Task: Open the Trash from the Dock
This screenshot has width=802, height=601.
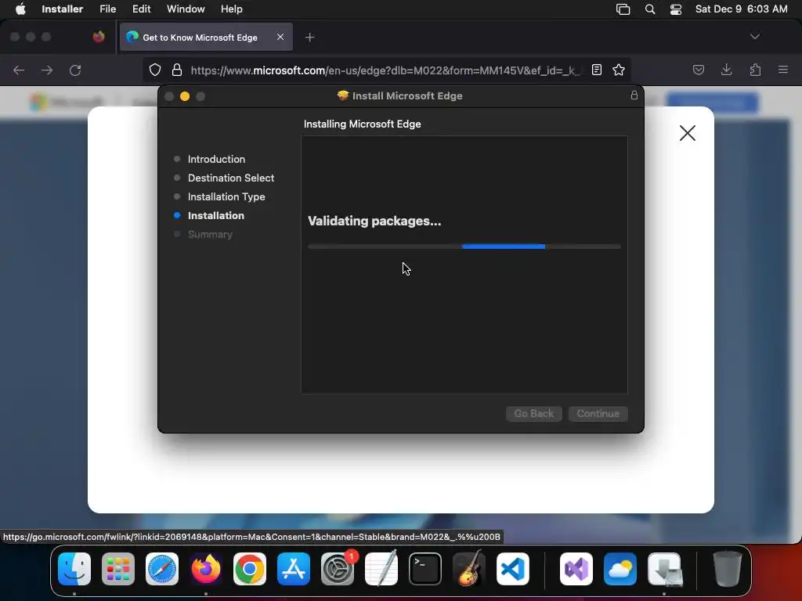Action: click(727, 569)
